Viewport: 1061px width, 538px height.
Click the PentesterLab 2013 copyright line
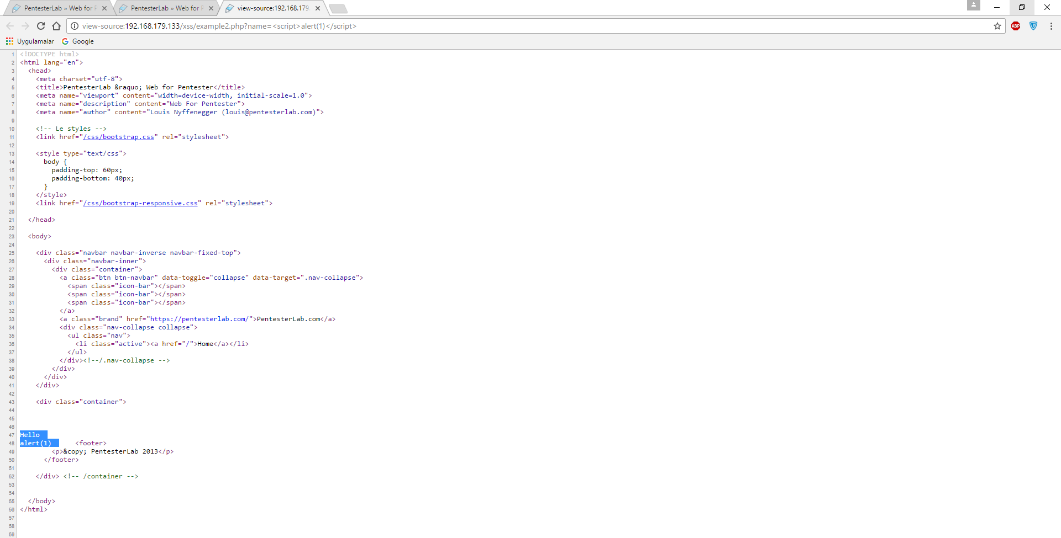point(113,451)
